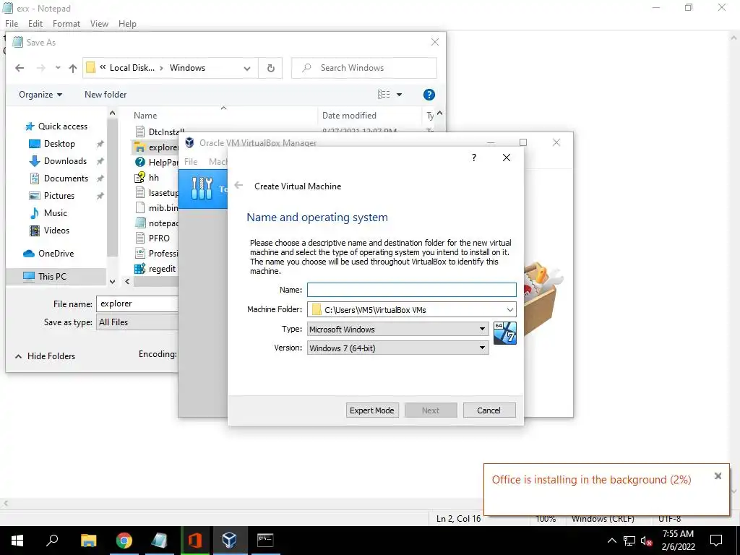Select This PC in Save As sidebar
Screen dimensions: 740x555
pyautogui.click(x=52, y=277)
